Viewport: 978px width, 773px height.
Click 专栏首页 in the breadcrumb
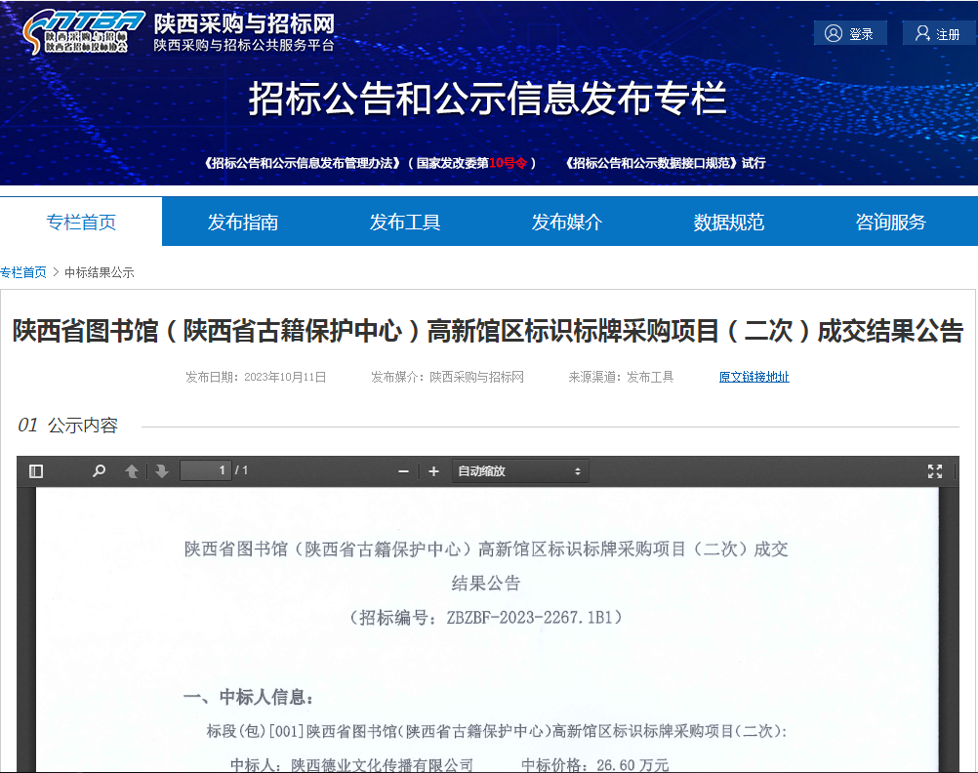[x=23, y=272]
